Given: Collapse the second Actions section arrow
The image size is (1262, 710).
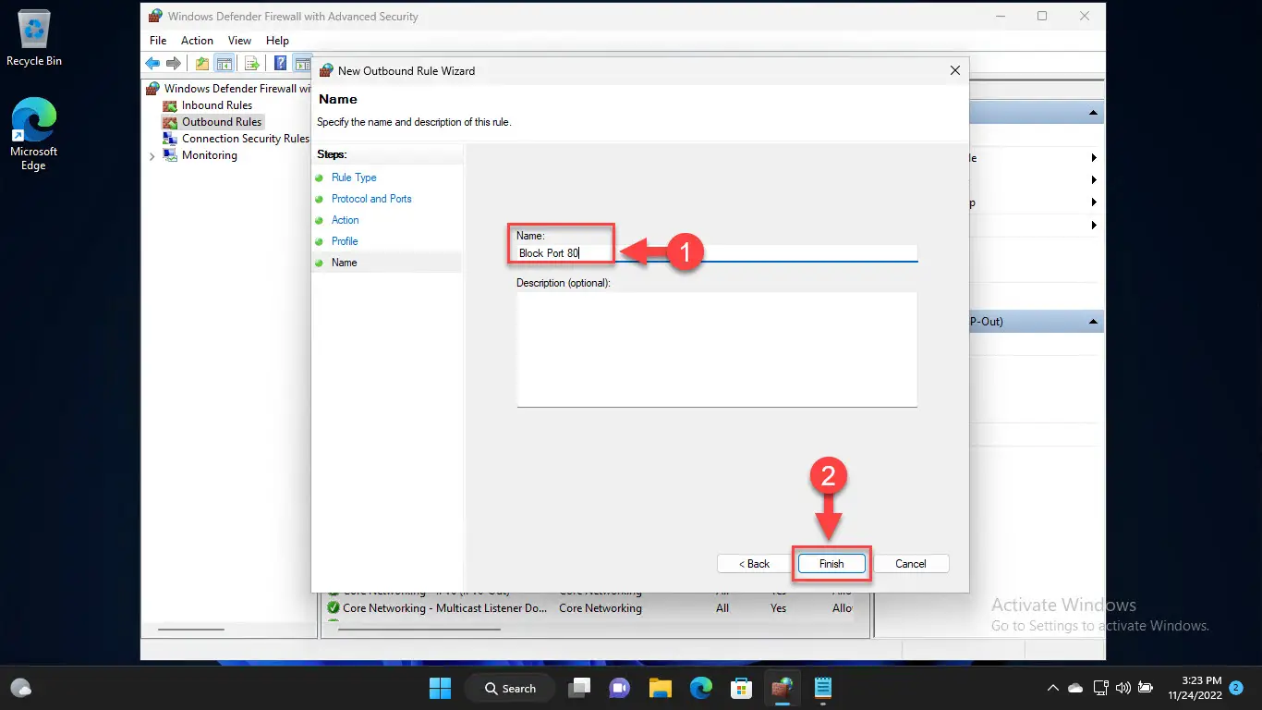Looking at the screenshot, I should click(x=1094, y=322).
